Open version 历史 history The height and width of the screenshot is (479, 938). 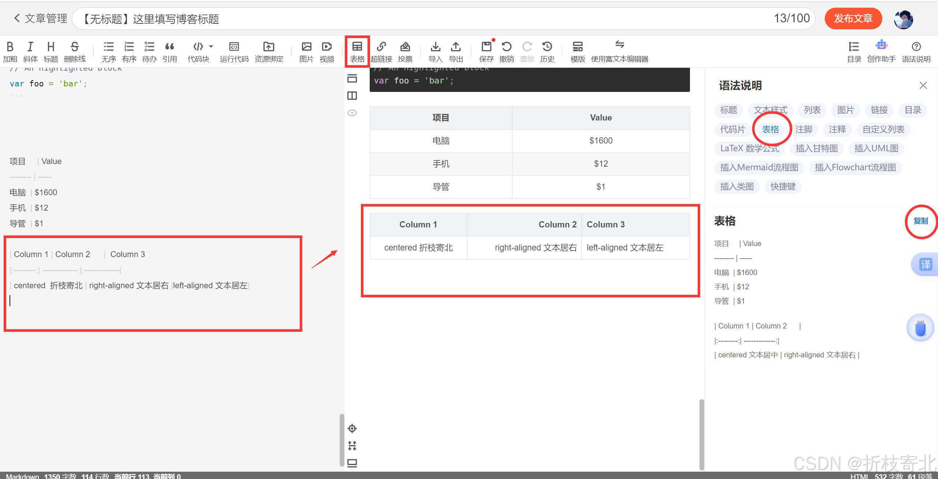click(547, 52)
